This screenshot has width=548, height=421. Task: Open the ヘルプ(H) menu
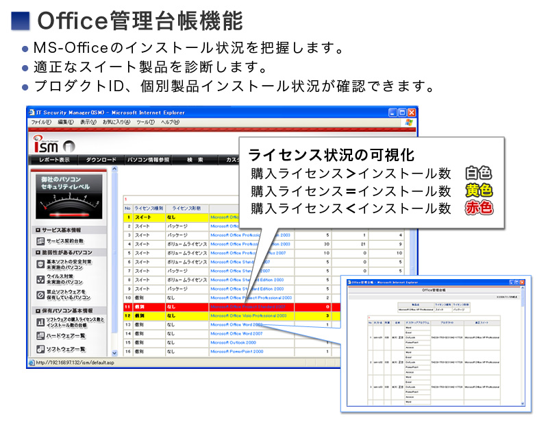pos(170,122)
